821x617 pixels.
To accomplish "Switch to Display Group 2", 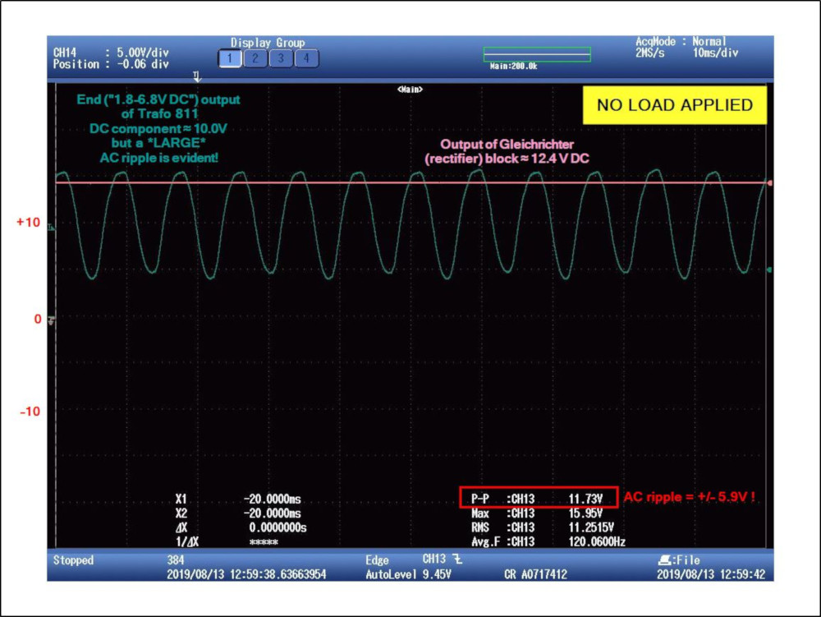I will coord(255,58).
